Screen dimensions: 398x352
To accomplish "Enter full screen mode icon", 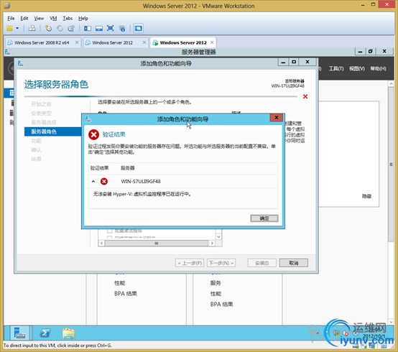I will [111, 28].
